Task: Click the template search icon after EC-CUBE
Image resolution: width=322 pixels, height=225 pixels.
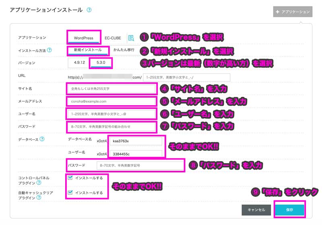Action: pyautogui.click(x=131, y=38)
